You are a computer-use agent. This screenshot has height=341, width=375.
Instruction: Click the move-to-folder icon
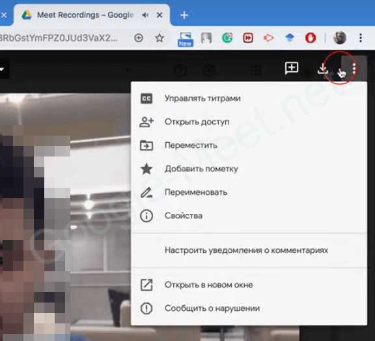(x=146, y=145)
